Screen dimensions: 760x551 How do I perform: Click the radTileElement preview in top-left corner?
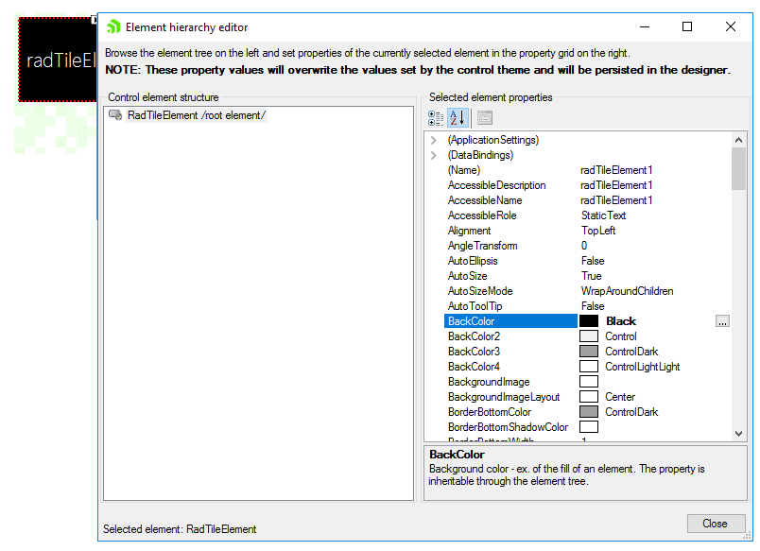click(55, 59)
